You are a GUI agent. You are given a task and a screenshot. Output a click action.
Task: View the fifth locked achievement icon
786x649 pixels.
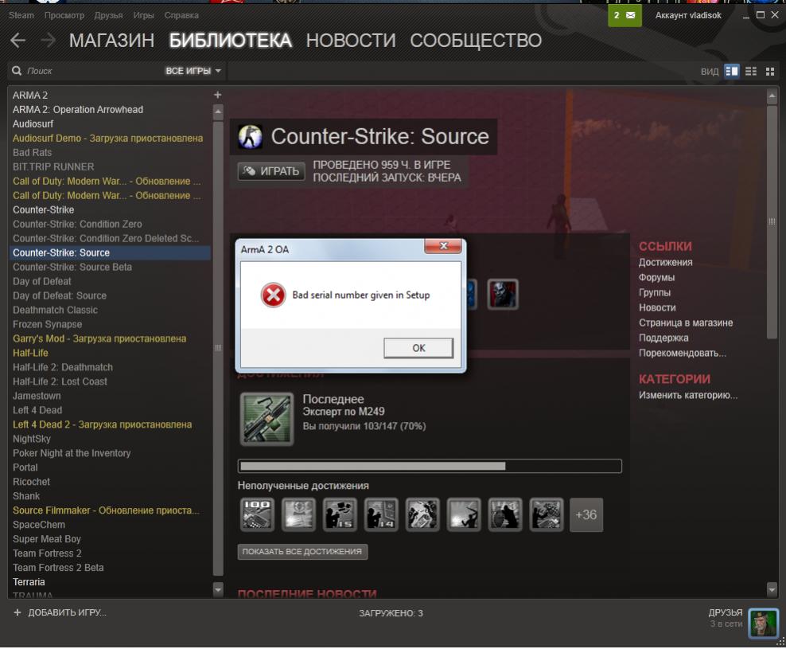pos(422,514)
